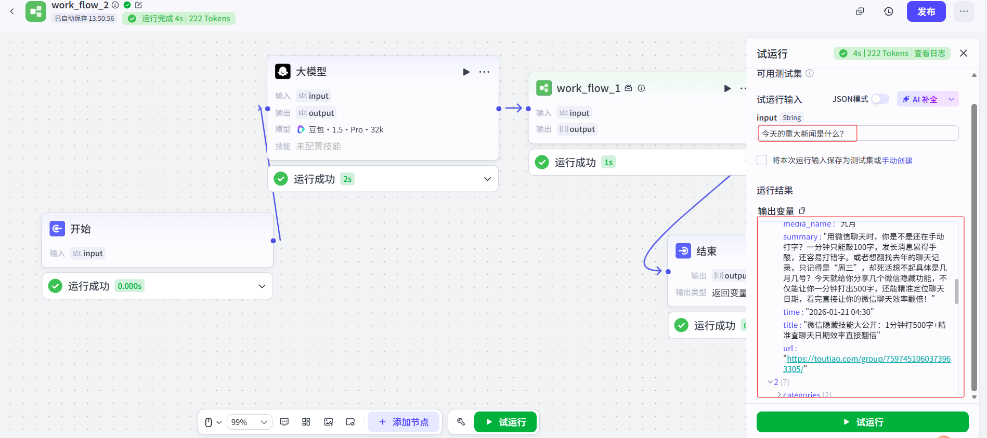Image resolution: width=987 pixels, height=438 pixels.
Task: Open version history clock icon
Action: point(888,11)
